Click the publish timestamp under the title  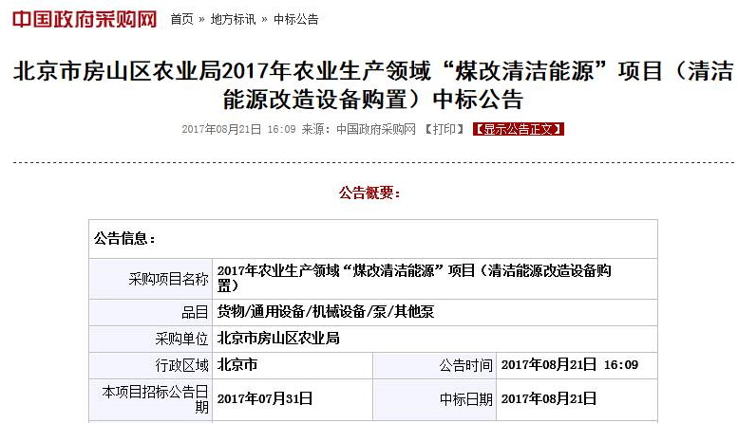tap(238, 129)
